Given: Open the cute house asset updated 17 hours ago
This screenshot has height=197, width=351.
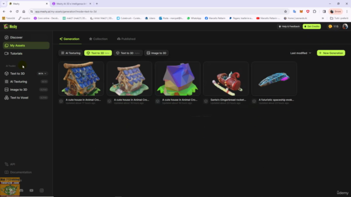Looking at the screenshot, I should click(81, 79).
